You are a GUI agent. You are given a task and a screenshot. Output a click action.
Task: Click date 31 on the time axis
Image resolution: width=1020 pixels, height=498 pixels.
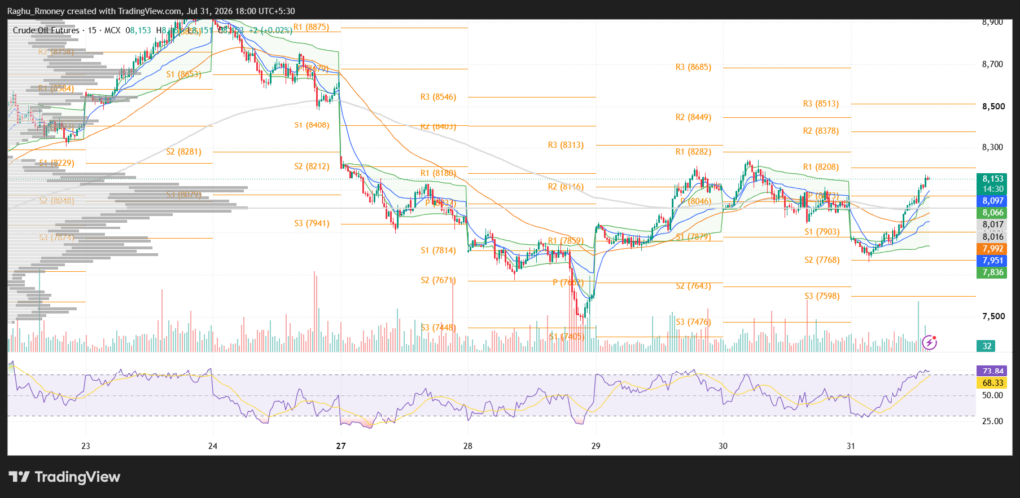click(851, 446)
